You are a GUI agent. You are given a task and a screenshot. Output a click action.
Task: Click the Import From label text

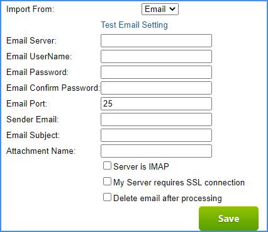30,9
